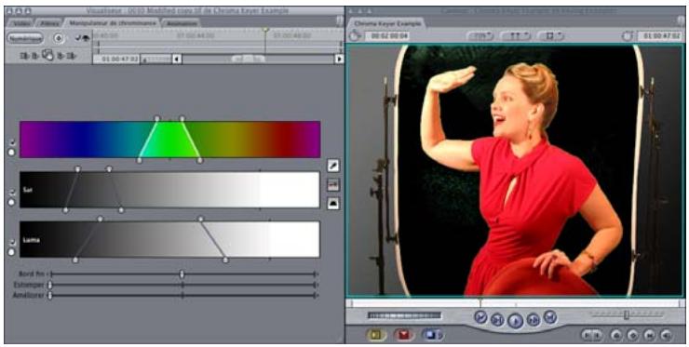Click the yellow Insert edit button

click(x=376, y=335)
